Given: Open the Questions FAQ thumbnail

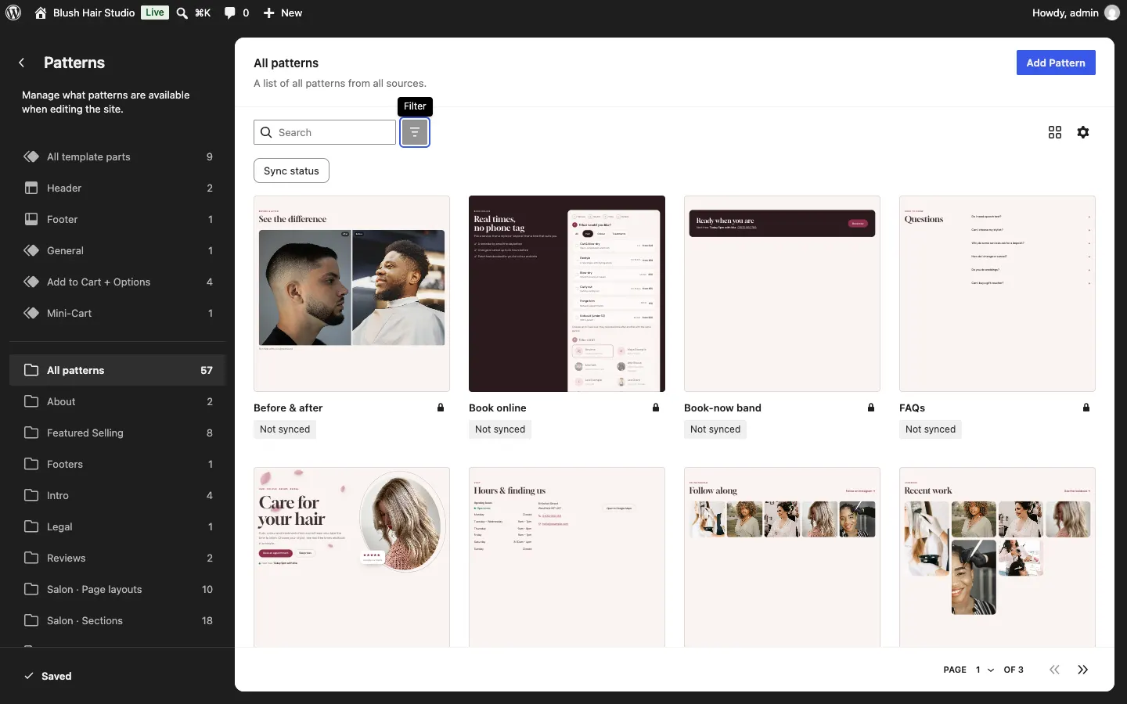Looking at the screenshot, I should tap(997, 293).
